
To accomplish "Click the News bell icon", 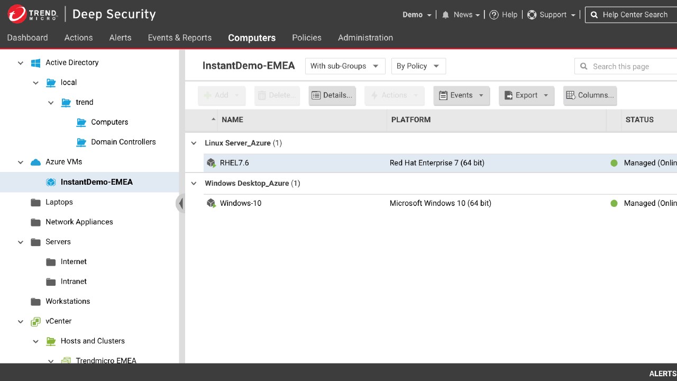I will click(x=445, y=15).
